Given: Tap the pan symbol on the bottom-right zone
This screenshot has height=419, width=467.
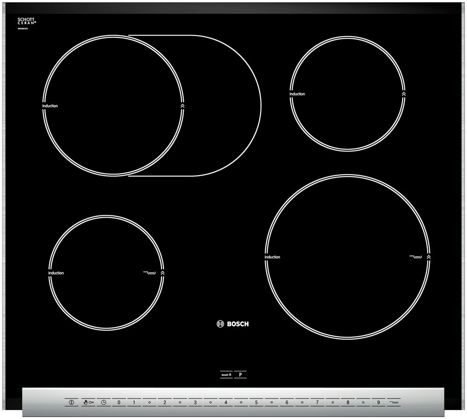Looking at the screenshot, I should point(415,256).
